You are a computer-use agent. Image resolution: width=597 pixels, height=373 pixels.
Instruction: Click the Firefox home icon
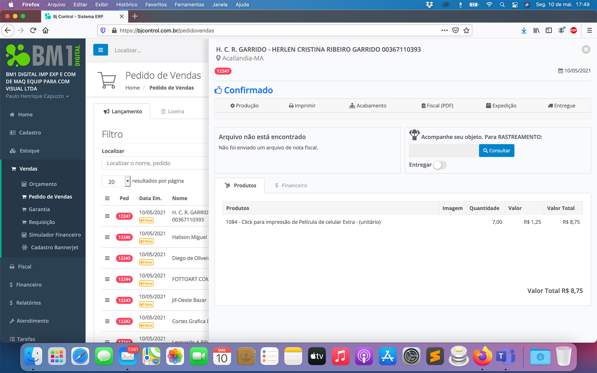pyautogui.click(x=45, y=30)
